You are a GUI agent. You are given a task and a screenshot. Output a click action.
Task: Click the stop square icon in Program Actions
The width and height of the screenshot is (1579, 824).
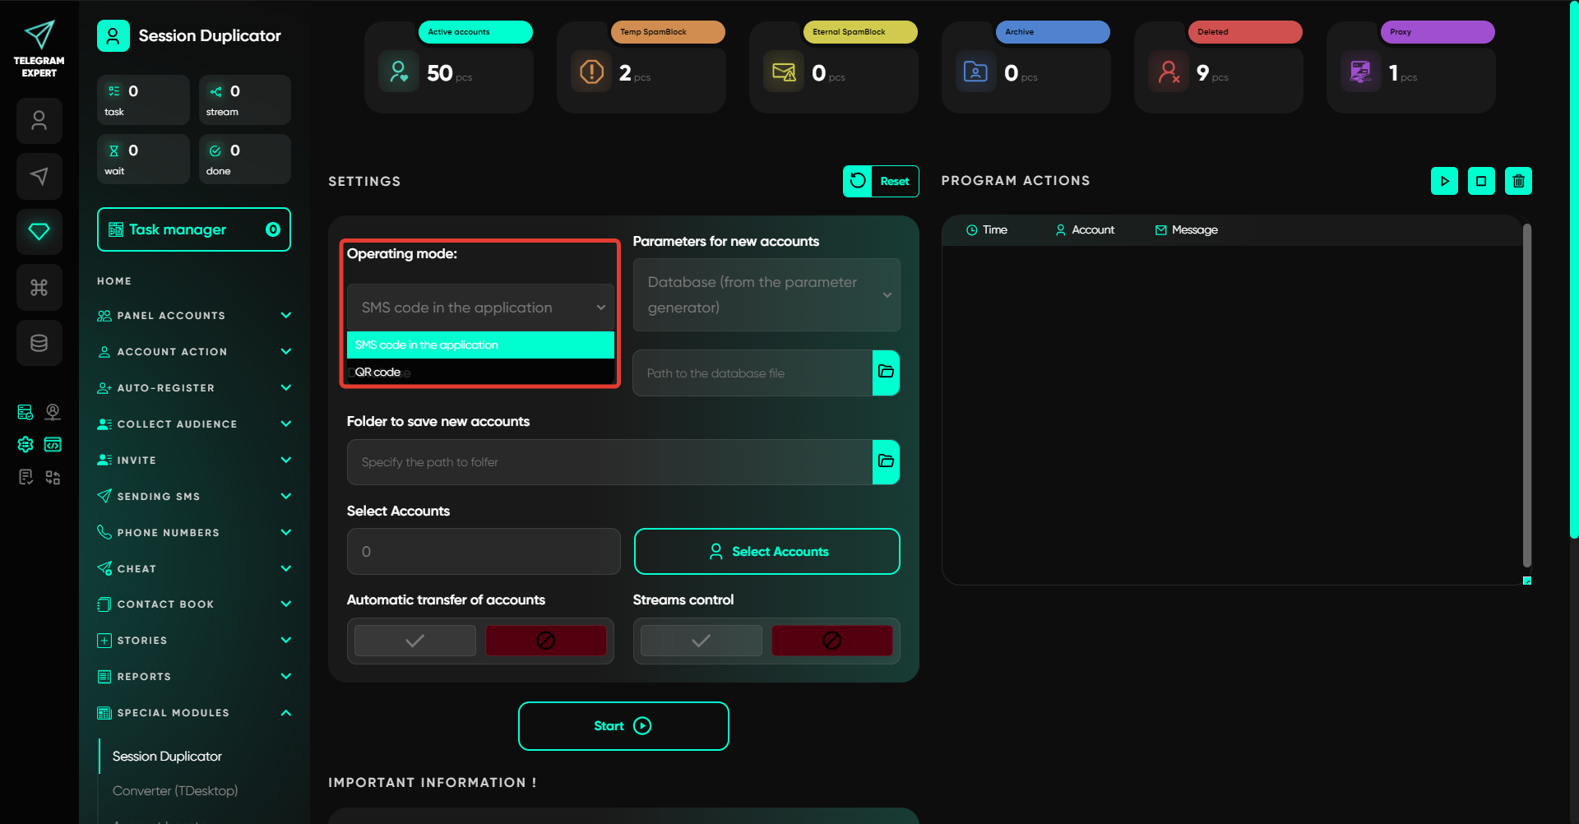(1481, 181)
